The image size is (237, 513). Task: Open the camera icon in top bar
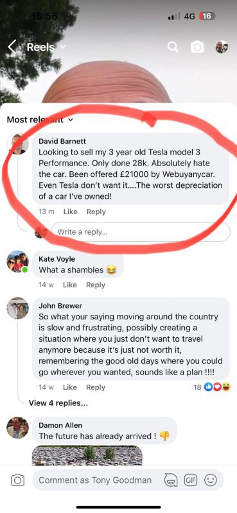[x=197, y=47]
